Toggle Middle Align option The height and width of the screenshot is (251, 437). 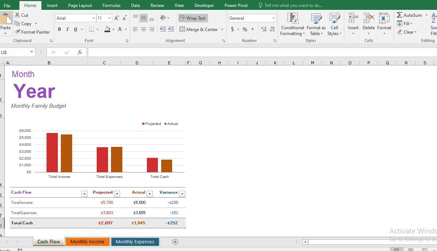point(144,18)
